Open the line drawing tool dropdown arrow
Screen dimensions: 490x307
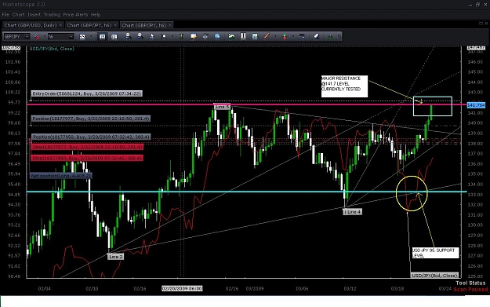point(275,37)
